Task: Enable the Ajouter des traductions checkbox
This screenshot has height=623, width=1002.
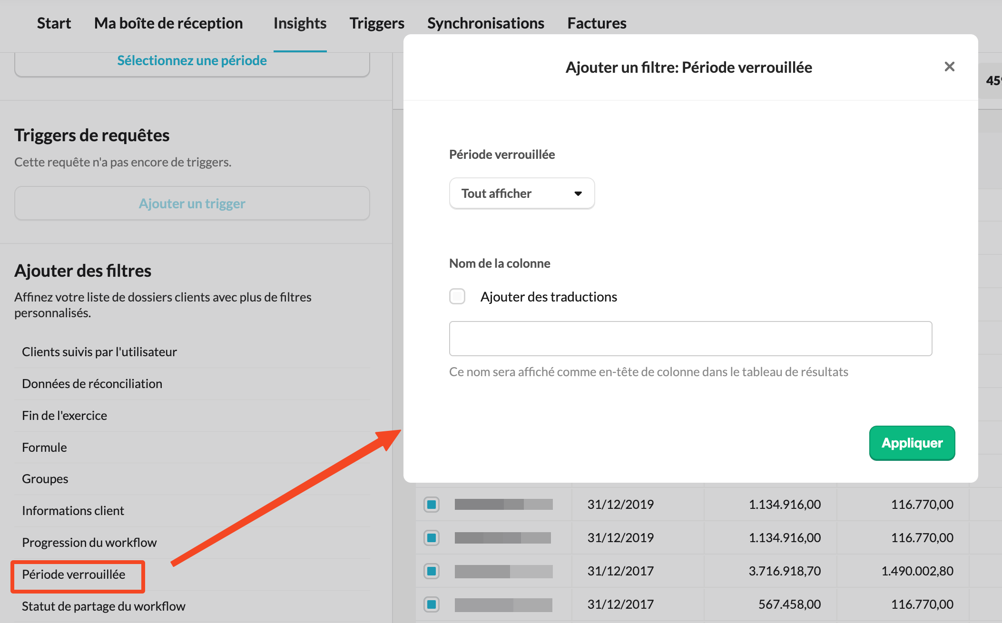Action: (457, 296)
